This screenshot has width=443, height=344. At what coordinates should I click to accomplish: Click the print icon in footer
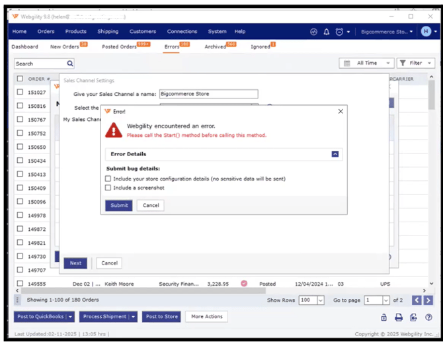point(399,318)
